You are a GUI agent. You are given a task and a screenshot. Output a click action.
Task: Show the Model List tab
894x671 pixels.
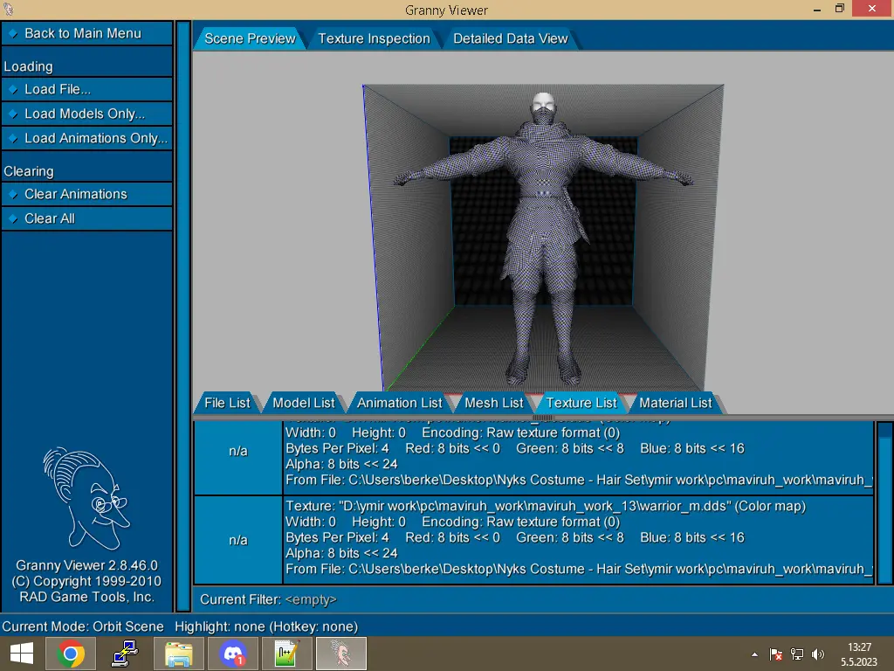303,403
